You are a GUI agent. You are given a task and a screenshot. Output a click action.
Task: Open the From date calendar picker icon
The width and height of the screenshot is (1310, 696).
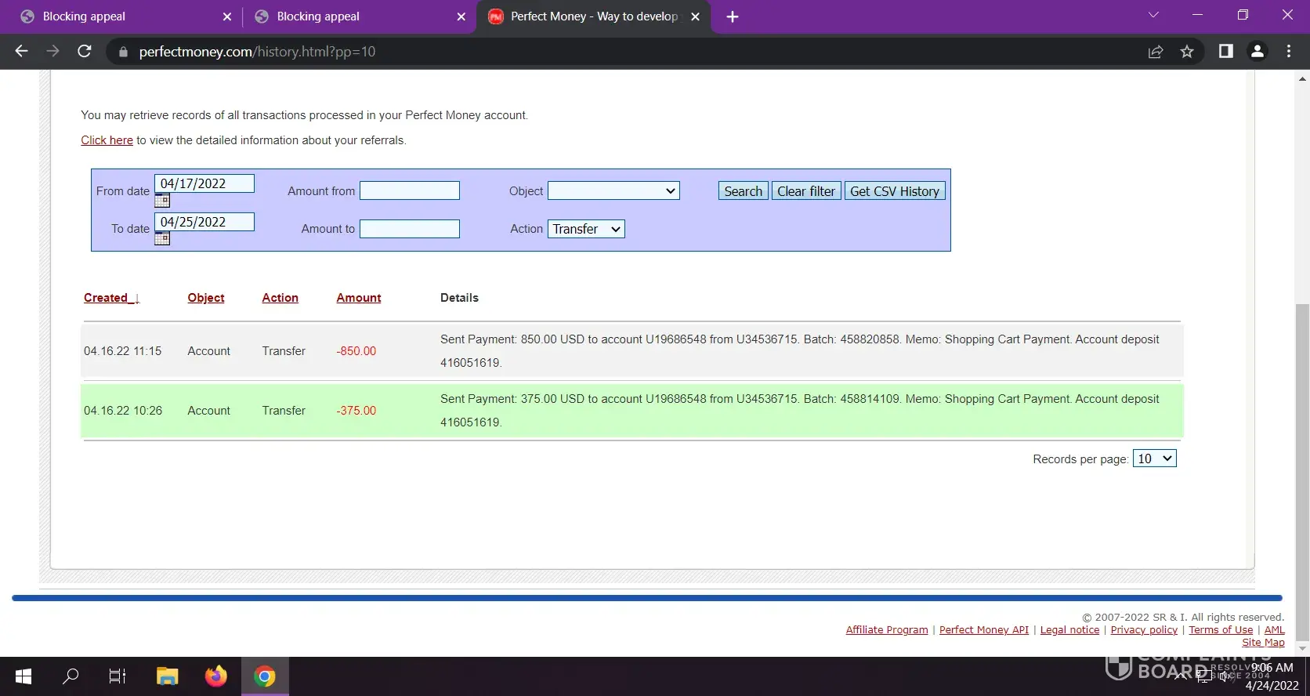pyautogui.click(x=162, y=201)
